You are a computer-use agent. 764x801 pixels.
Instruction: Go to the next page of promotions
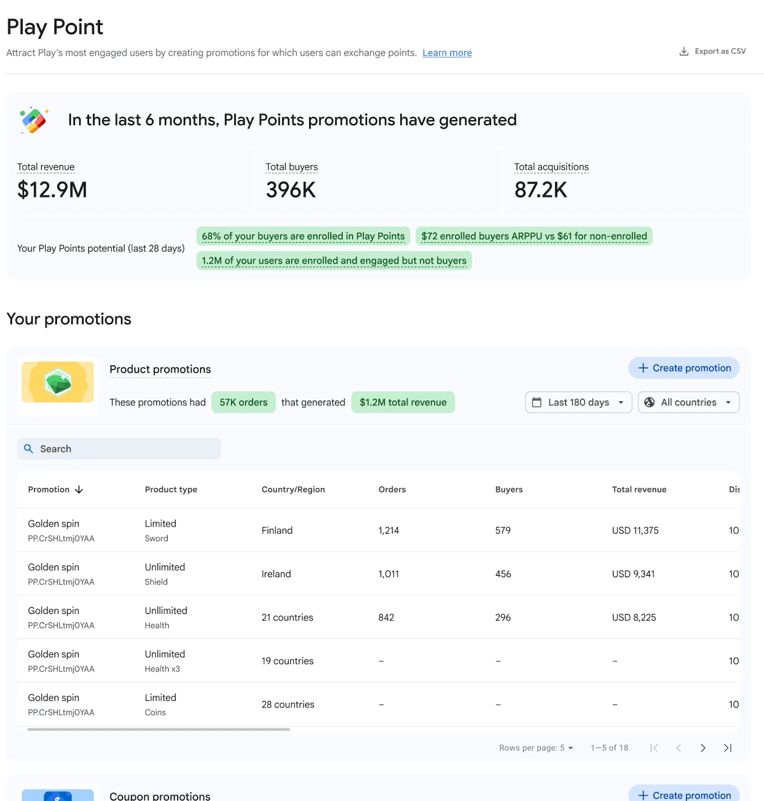(703, 748)
